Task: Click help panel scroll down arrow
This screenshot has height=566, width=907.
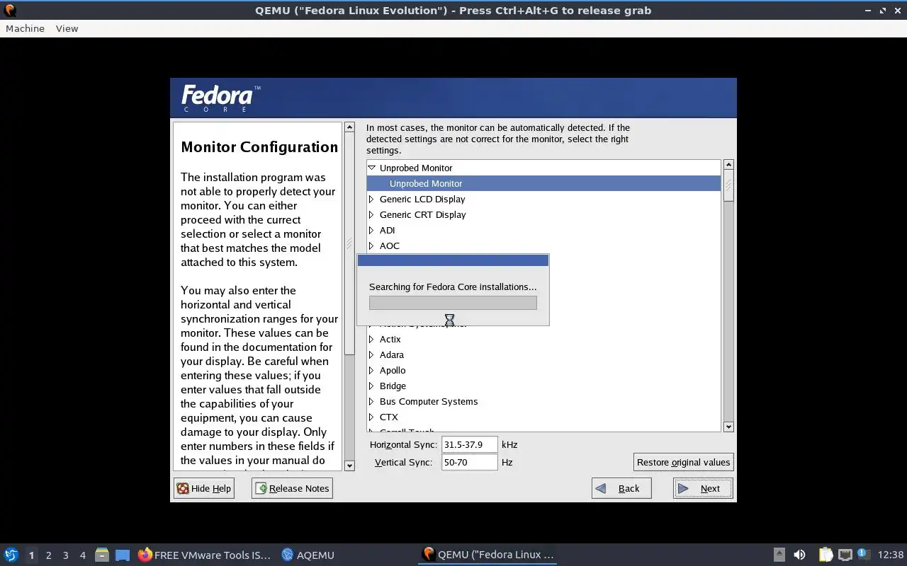Action: pos(349,466)
